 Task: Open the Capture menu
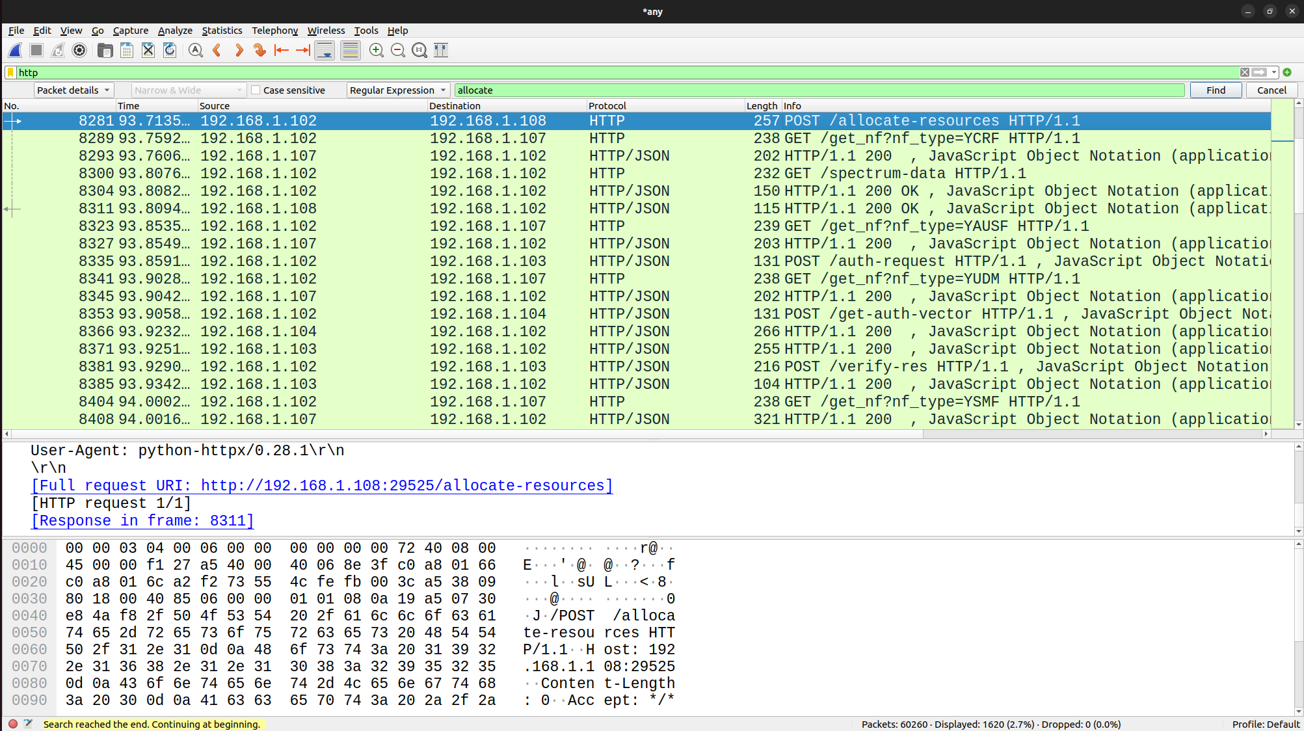point(131,31)
